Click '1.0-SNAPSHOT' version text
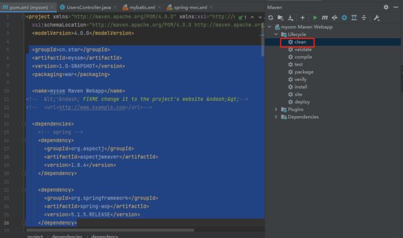 tap(77, 66)
